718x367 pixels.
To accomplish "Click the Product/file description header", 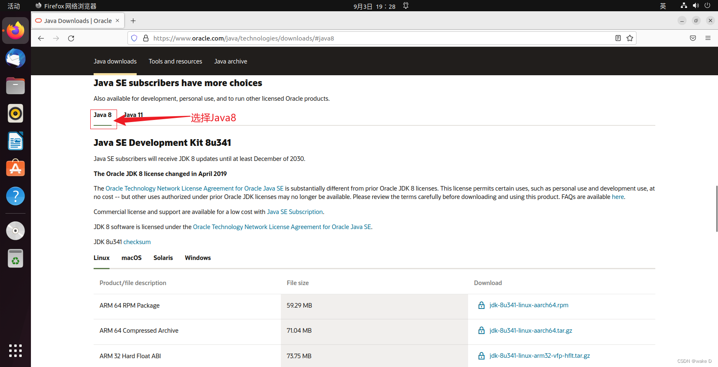I will (x=133, y=283).
